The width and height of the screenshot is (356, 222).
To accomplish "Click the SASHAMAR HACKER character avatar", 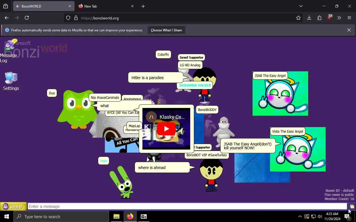I will 204,93.
